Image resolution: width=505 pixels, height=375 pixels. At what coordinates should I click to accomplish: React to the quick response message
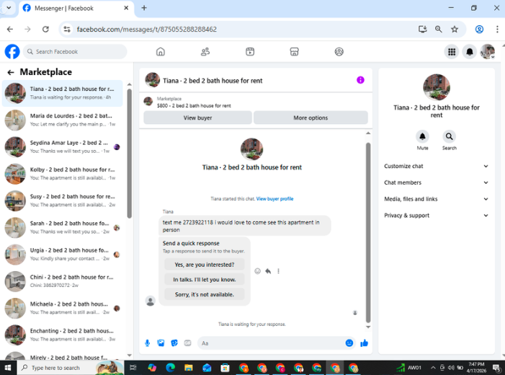[x=257, y=271]
